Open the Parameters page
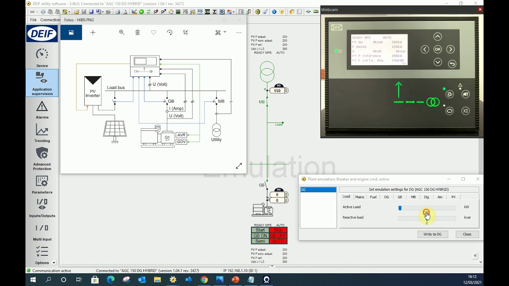The image size is (509, 286). (42, 185)
